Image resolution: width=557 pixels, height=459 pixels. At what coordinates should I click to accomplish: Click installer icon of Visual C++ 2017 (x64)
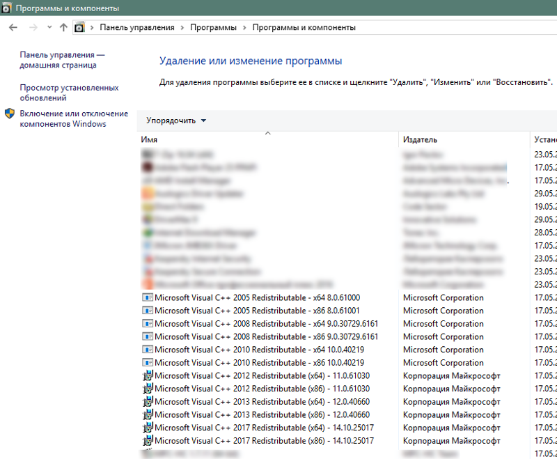(148, 428)
